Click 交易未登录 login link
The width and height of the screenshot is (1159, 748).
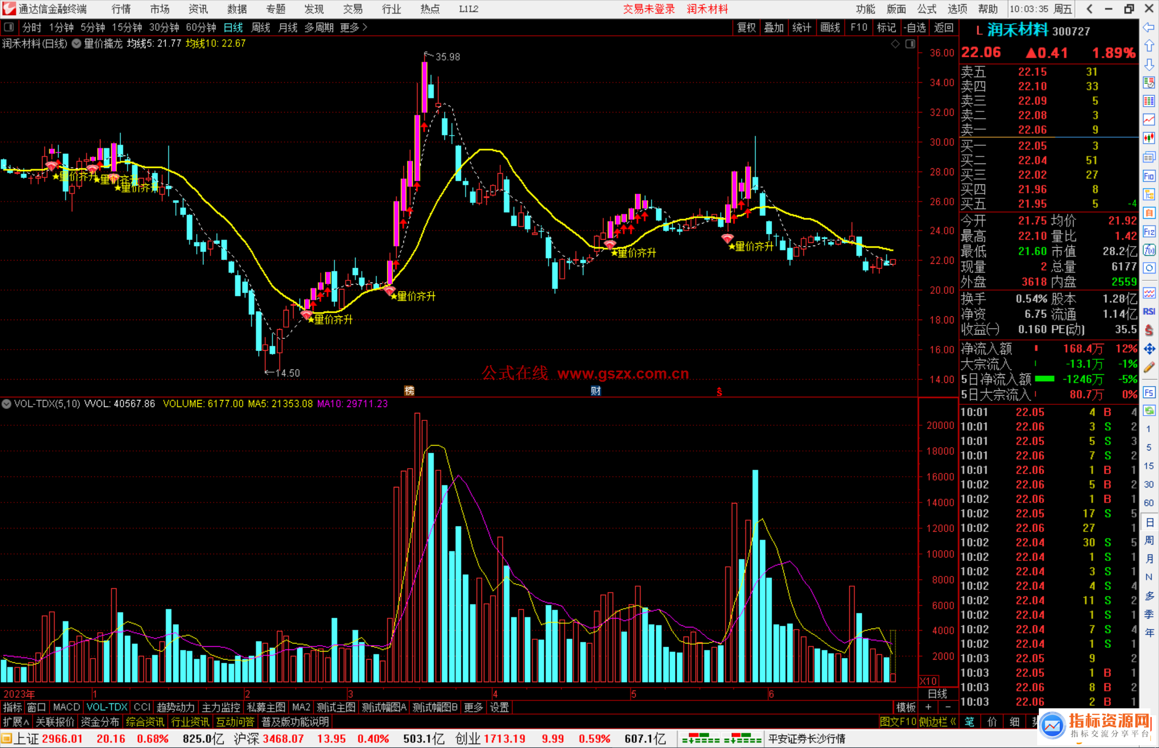click(x=649, y=9)
